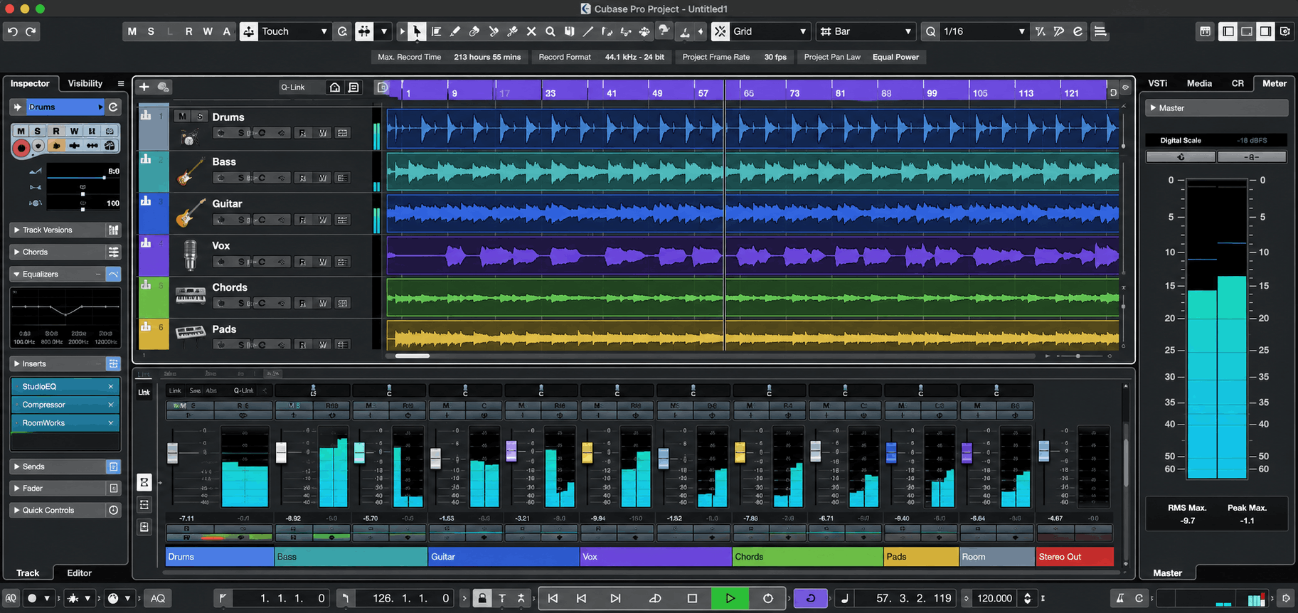The height and width of the screenshot is (613, 1298).
Task: Start playback with green Play button
Action: (x=730, y=598)
